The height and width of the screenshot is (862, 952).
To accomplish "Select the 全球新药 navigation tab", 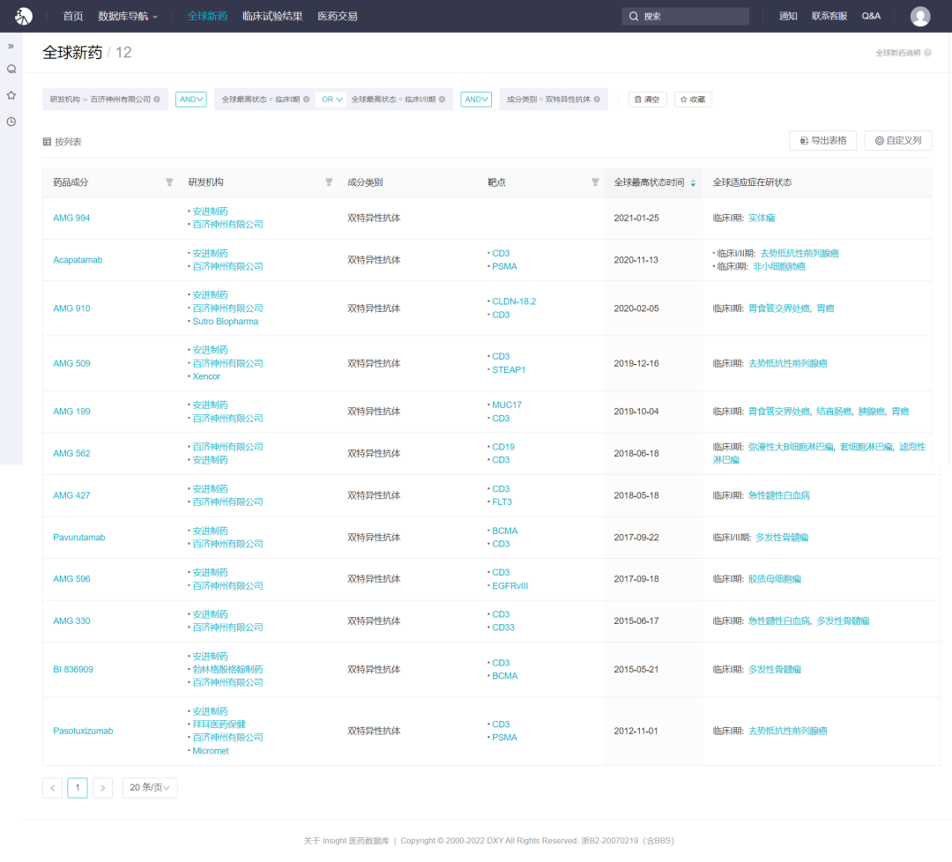I will (207, 17).
